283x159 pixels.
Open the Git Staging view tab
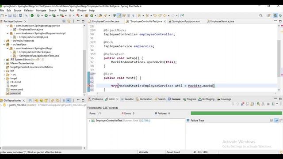pyautogui.click(x=207, y=99)
